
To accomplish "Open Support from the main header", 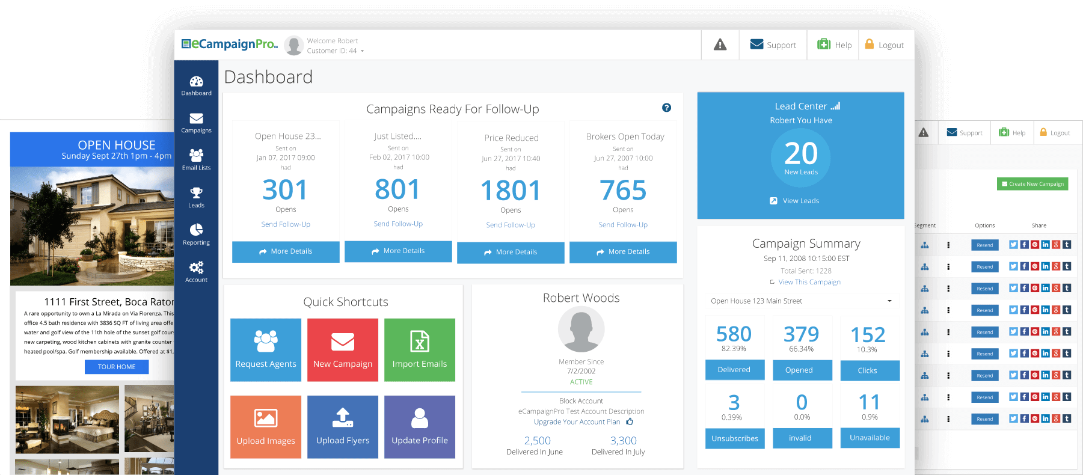I will coord(773,44).
